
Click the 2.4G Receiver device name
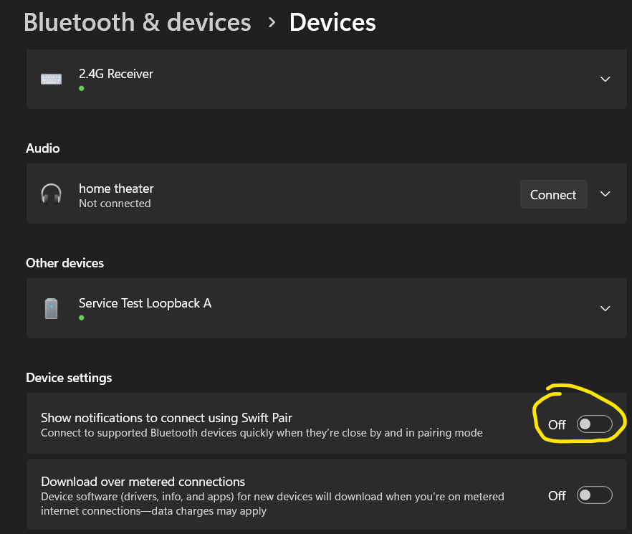(x=116, y=74)
